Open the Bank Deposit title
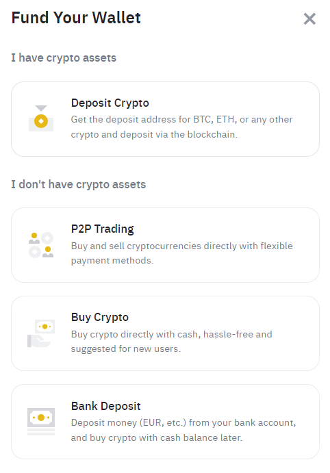Viewport: 330px width, 473px height. point(106,406)
